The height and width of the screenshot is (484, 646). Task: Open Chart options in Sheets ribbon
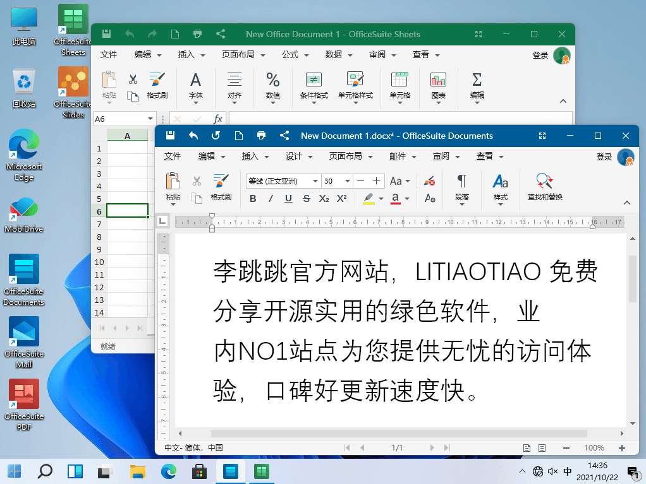(439, 88)
